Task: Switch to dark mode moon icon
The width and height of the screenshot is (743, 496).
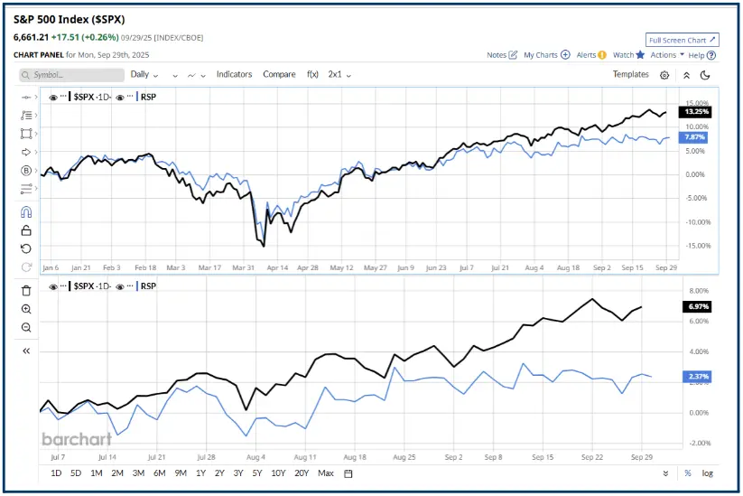Action: point(705,75)
